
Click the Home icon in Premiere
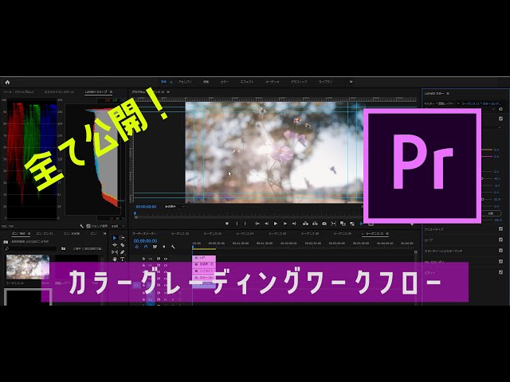pos(7,82)
